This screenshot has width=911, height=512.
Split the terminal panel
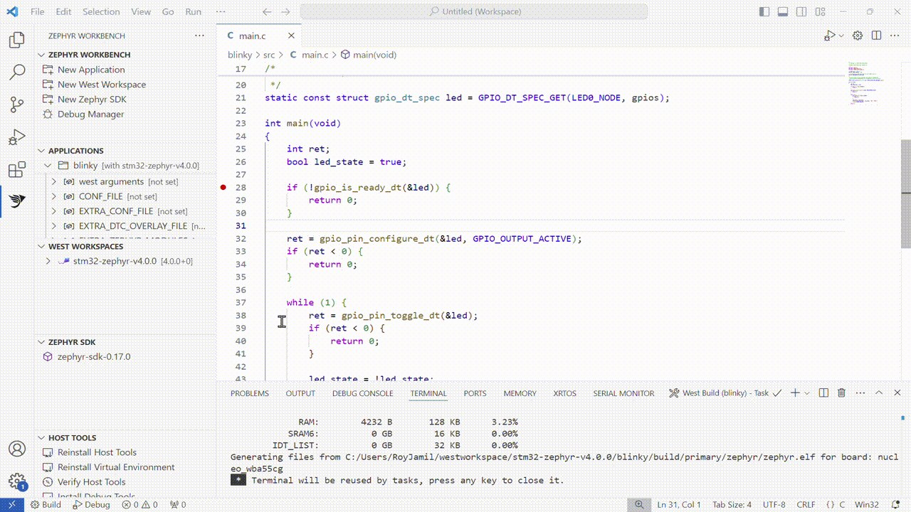[823, 392]
